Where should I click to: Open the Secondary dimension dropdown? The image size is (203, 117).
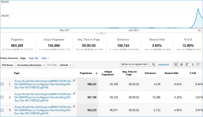pyautogui.click(x=31, y=65)
